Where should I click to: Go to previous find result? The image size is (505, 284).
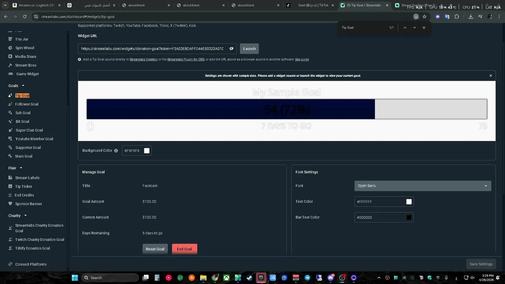click(405, 28)
